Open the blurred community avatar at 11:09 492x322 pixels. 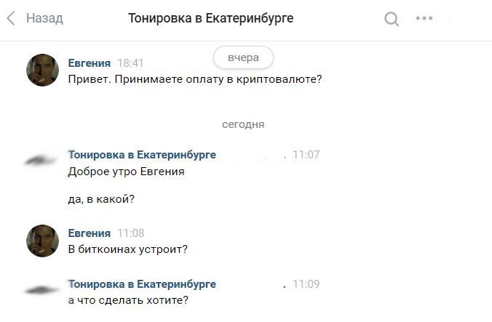41,290
